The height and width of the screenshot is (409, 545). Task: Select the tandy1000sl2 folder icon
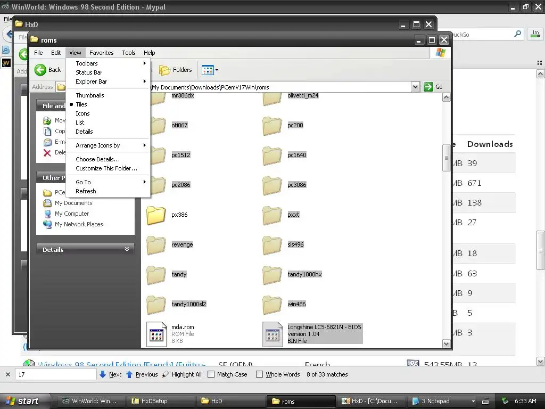coord(156,304)
